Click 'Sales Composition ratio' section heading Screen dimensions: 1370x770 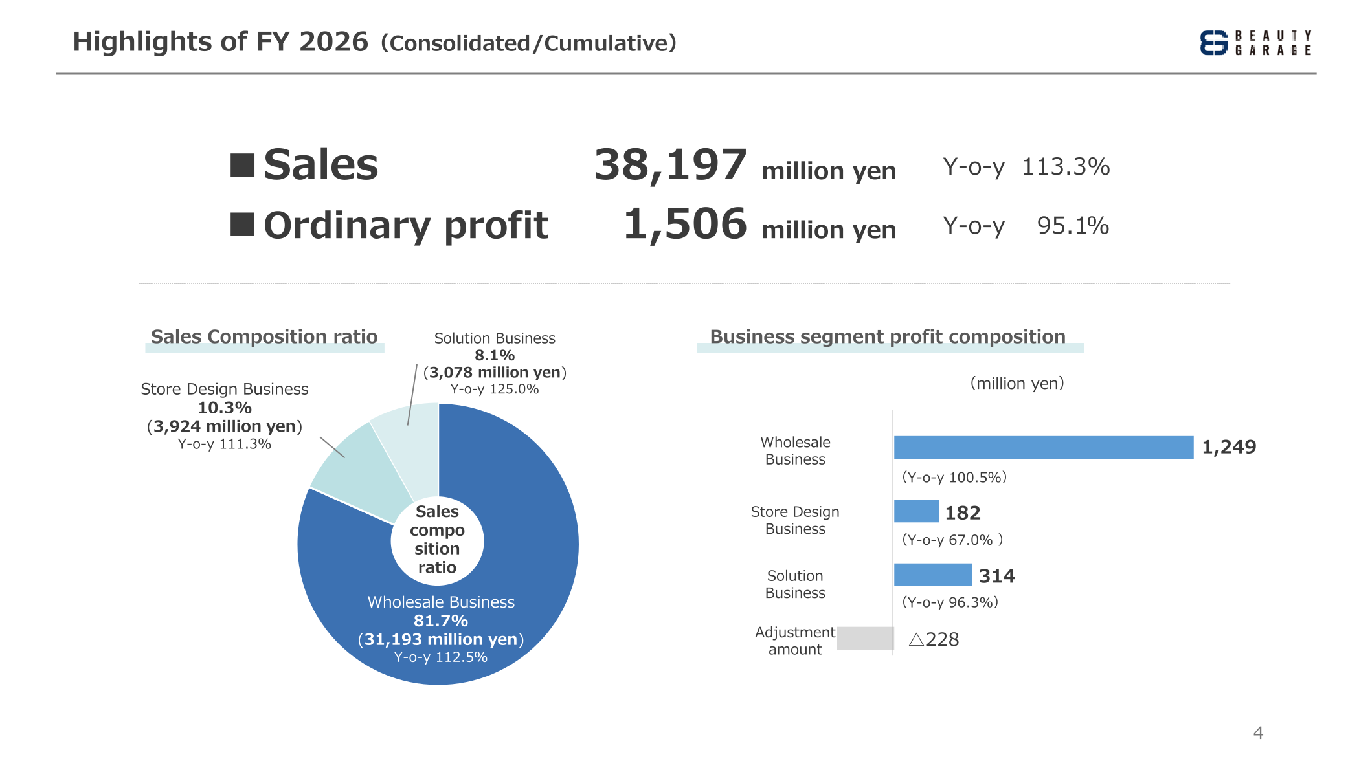coord(264,337)
